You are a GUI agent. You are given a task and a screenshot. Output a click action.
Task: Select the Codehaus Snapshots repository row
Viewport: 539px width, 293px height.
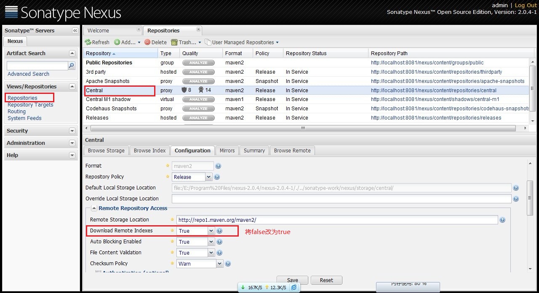pos(306,109)
